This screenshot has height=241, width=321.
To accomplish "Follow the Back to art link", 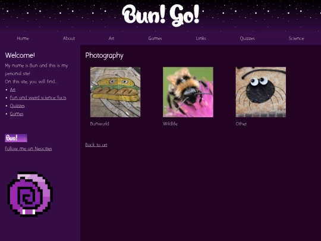I will (96, 145).
